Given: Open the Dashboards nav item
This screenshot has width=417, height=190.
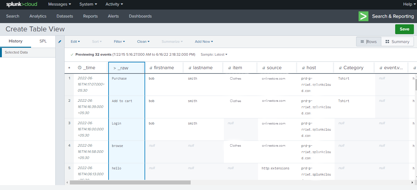Looking at the screenshot, I should tap(140, 16).
